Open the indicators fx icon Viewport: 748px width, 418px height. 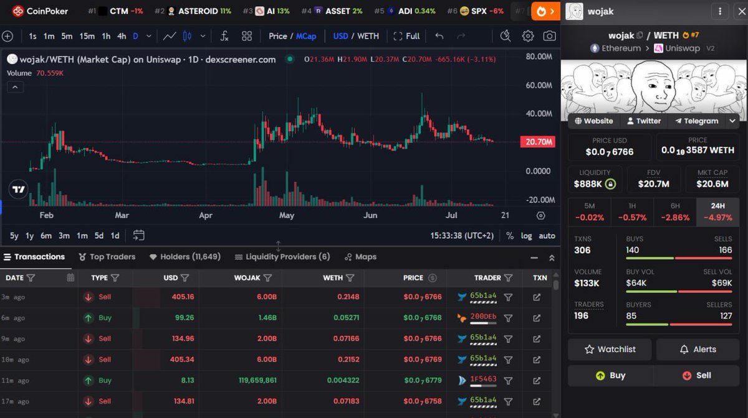point(224,36)
